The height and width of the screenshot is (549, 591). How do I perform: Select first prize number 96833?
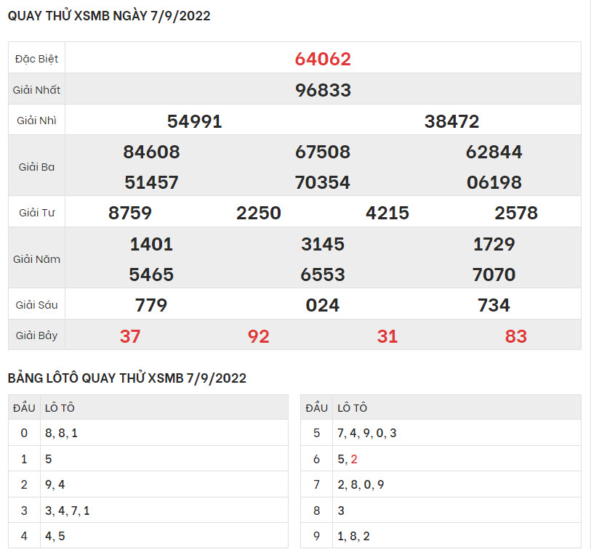click(323, 90)
